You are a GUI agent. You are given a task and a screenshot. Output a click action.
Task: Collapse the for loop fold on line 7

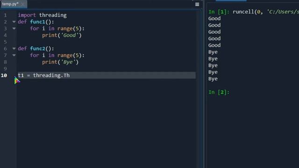pos(14,55)
